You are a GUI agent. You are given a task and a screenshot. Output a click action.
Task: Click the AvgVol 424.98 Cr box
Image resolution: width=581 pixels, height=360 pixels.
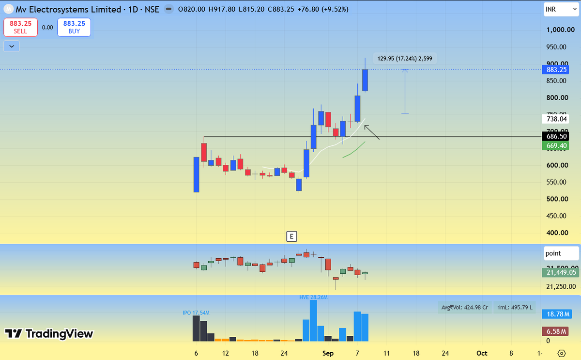tap(464, 307)
